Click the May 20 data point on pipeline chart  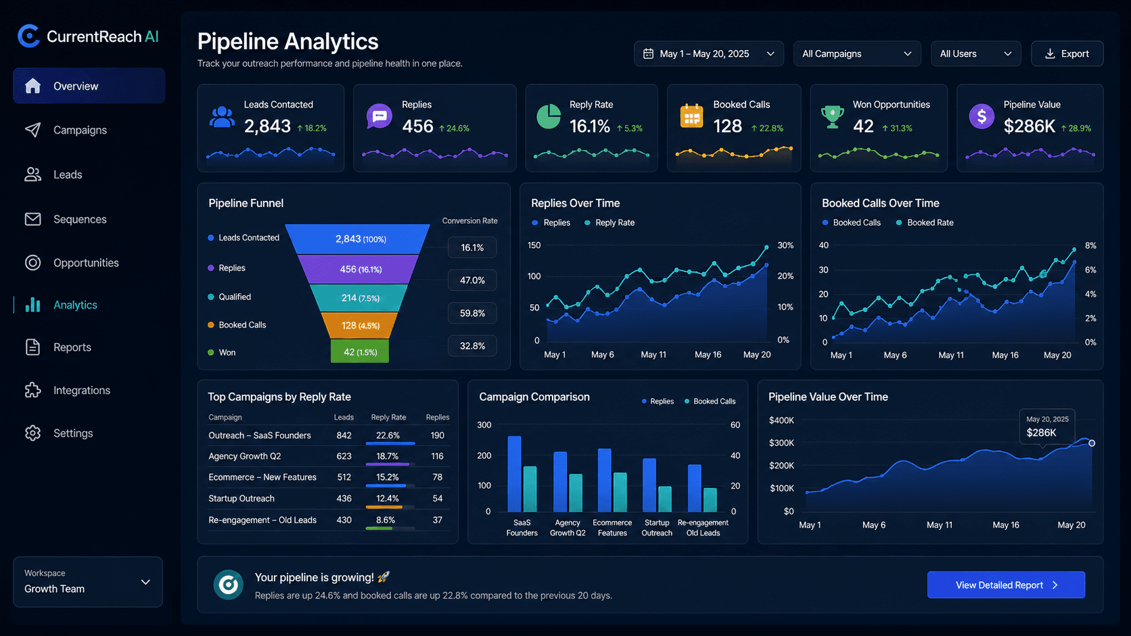[x=1092, y=443]
